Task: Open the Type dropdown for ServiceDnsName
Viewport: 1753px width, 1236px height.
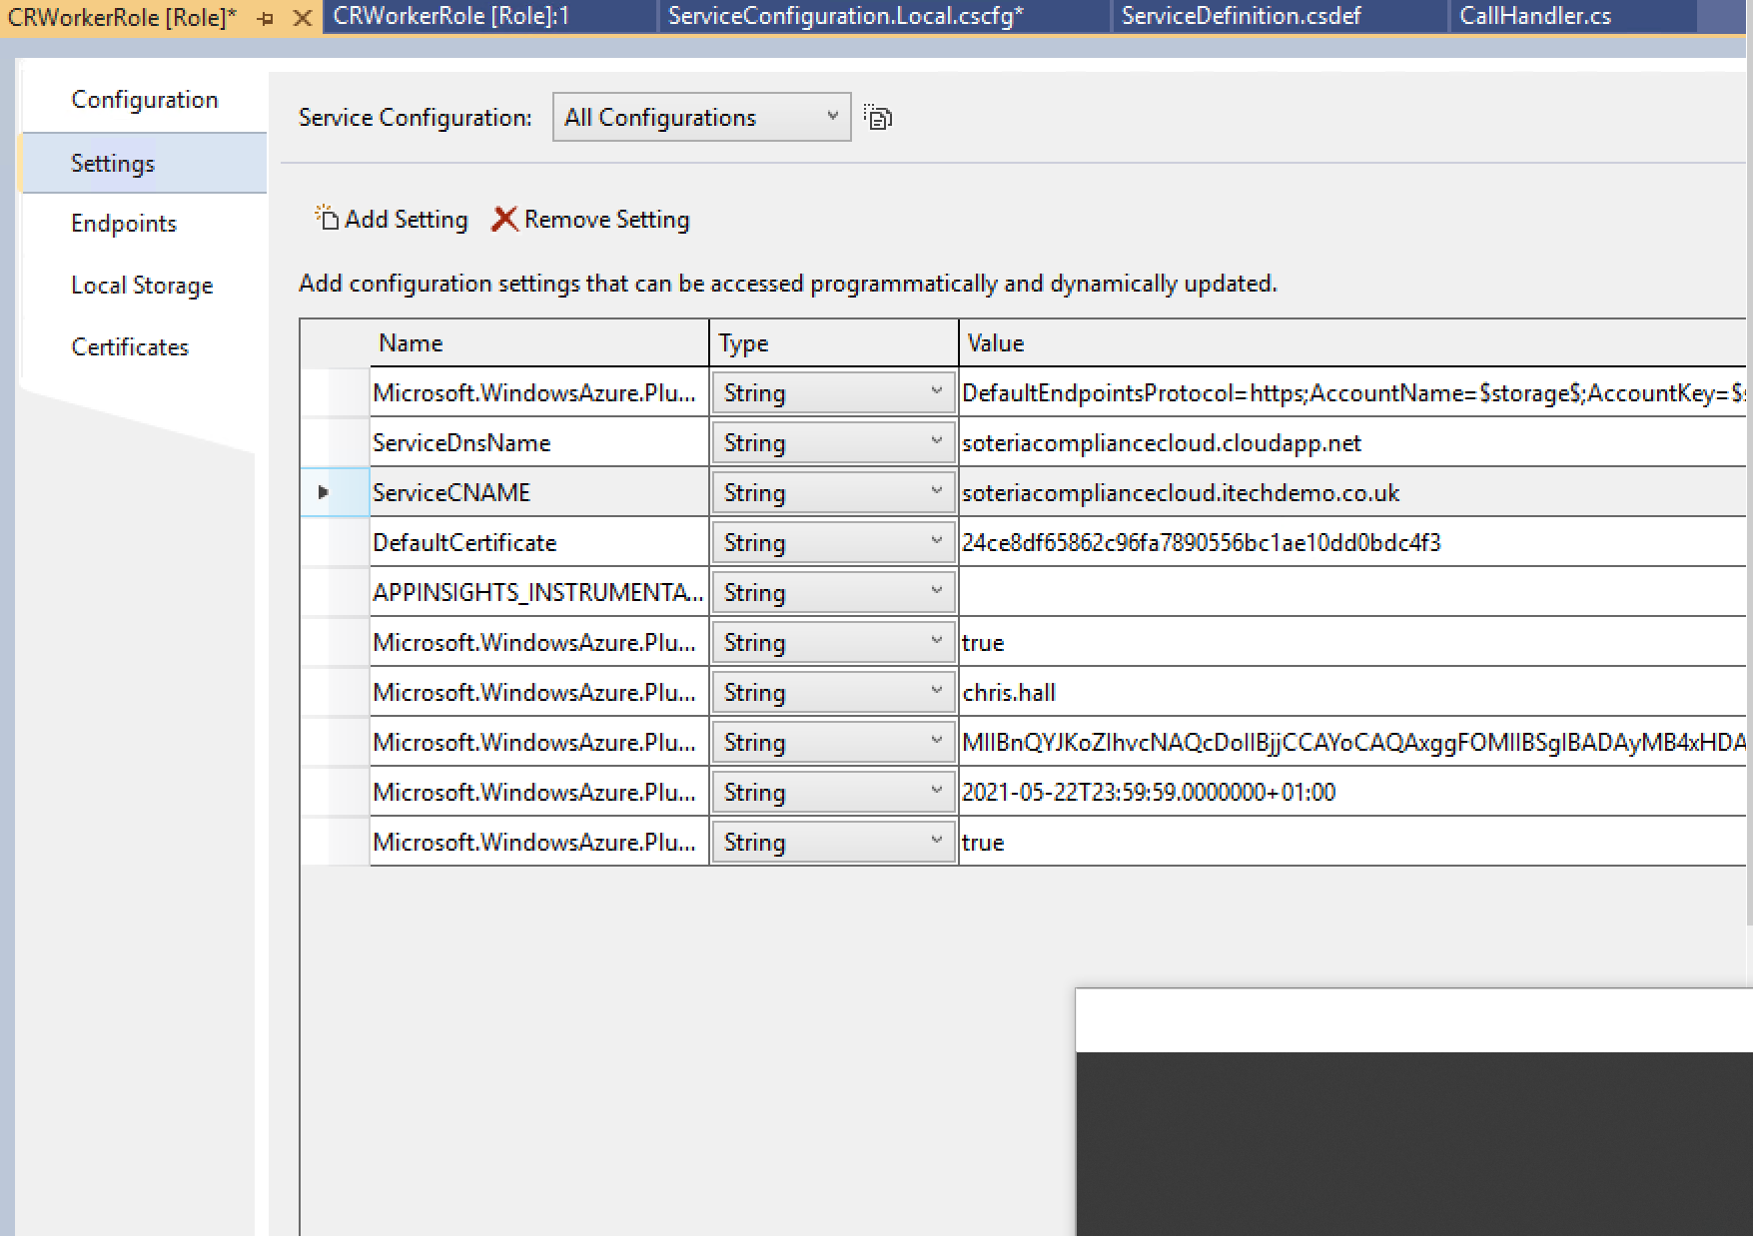Action: click(936, 441)
